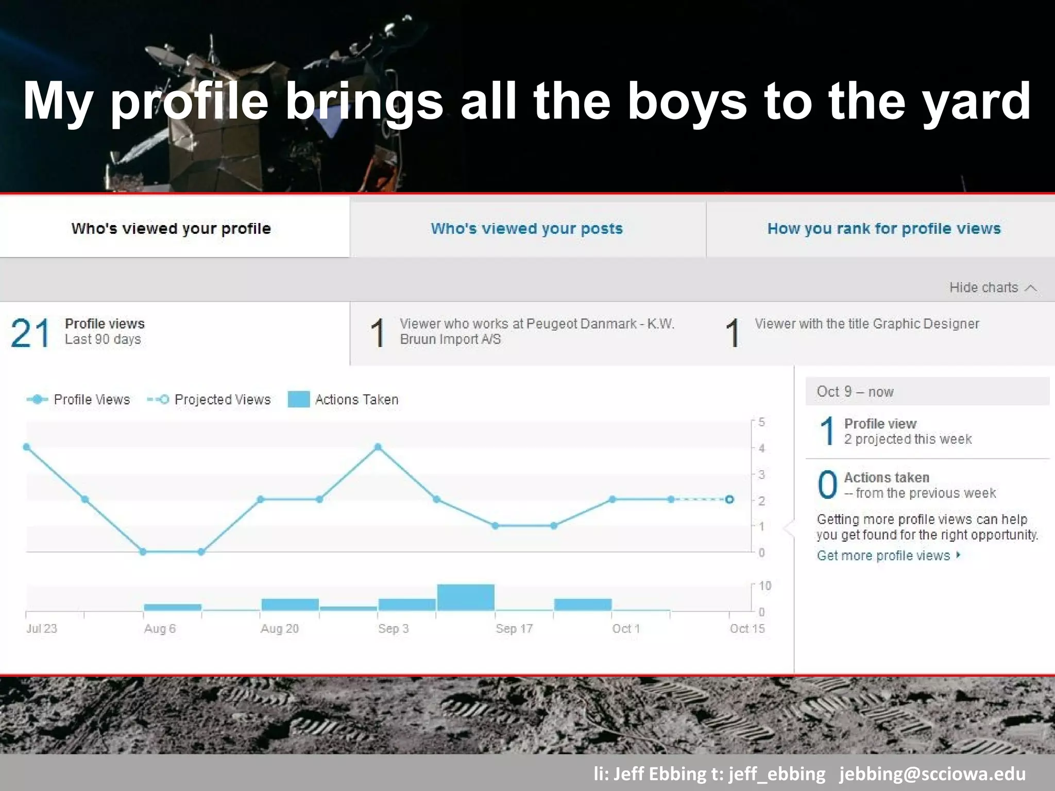Switch to Who's viewed your posts tab
Screen dimensions: 1055x791
pos(526,228)
